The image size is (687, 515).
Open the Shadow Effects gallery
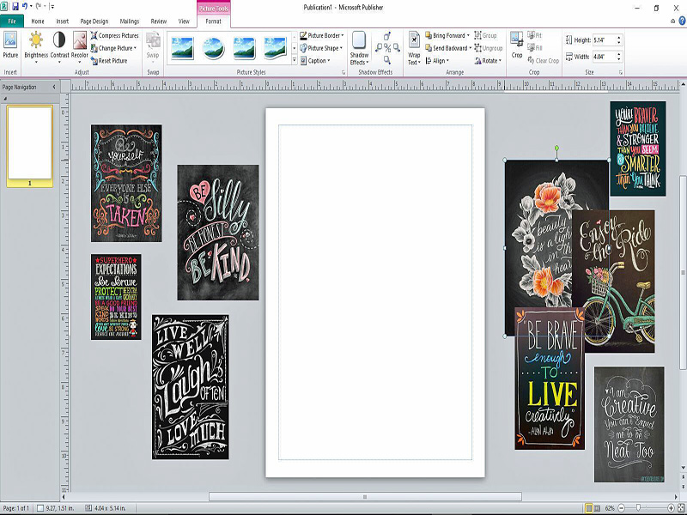pyautogui.click(x=359, y=48)
